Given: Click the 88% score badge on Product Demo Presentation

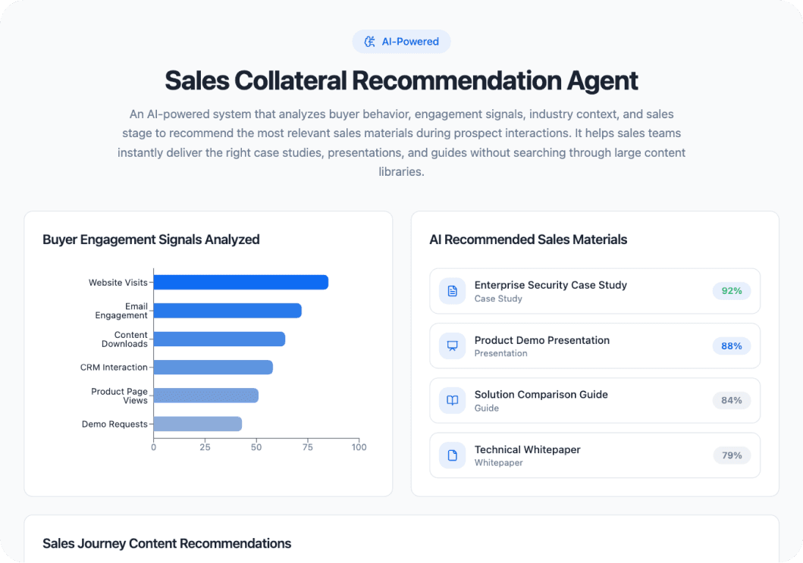Looking at the screenshot, I should point(731,346).
